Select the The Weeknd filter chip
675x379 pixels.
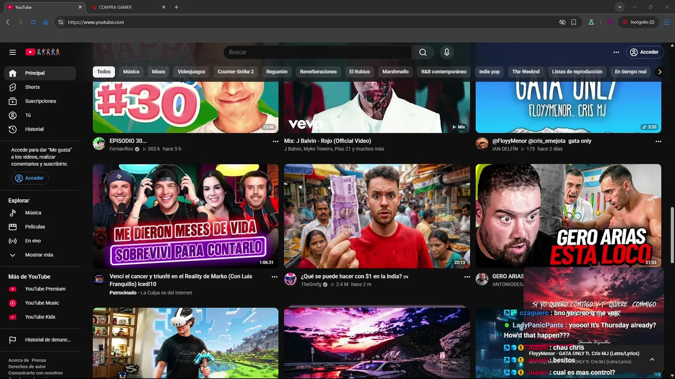click(526, 72)
